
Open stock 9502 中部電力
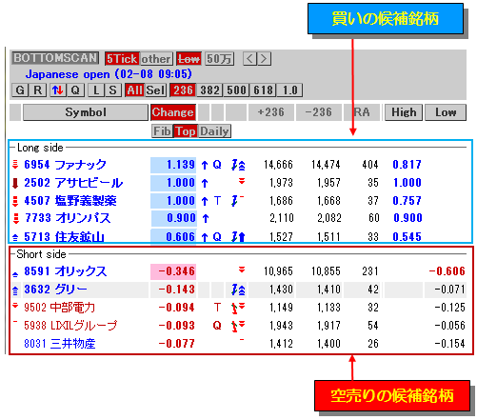click(59, 308)
